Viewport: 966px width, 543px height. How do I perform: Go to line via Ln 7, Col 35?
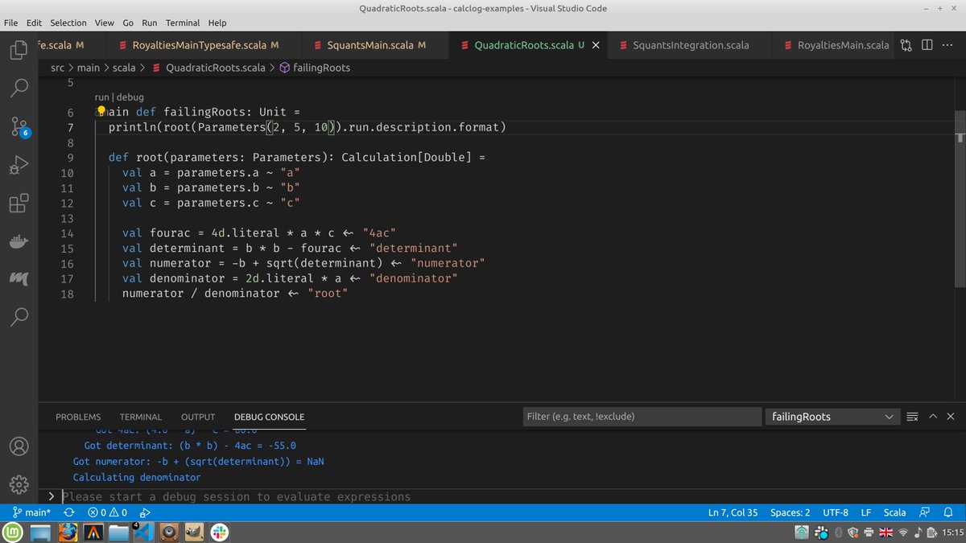(733, 512)
